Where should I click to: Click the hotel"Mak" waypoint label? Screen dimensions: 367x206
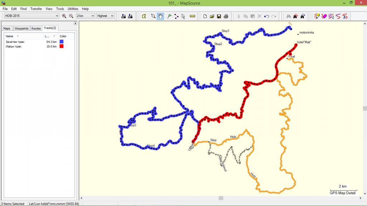[x=304, y=42]
